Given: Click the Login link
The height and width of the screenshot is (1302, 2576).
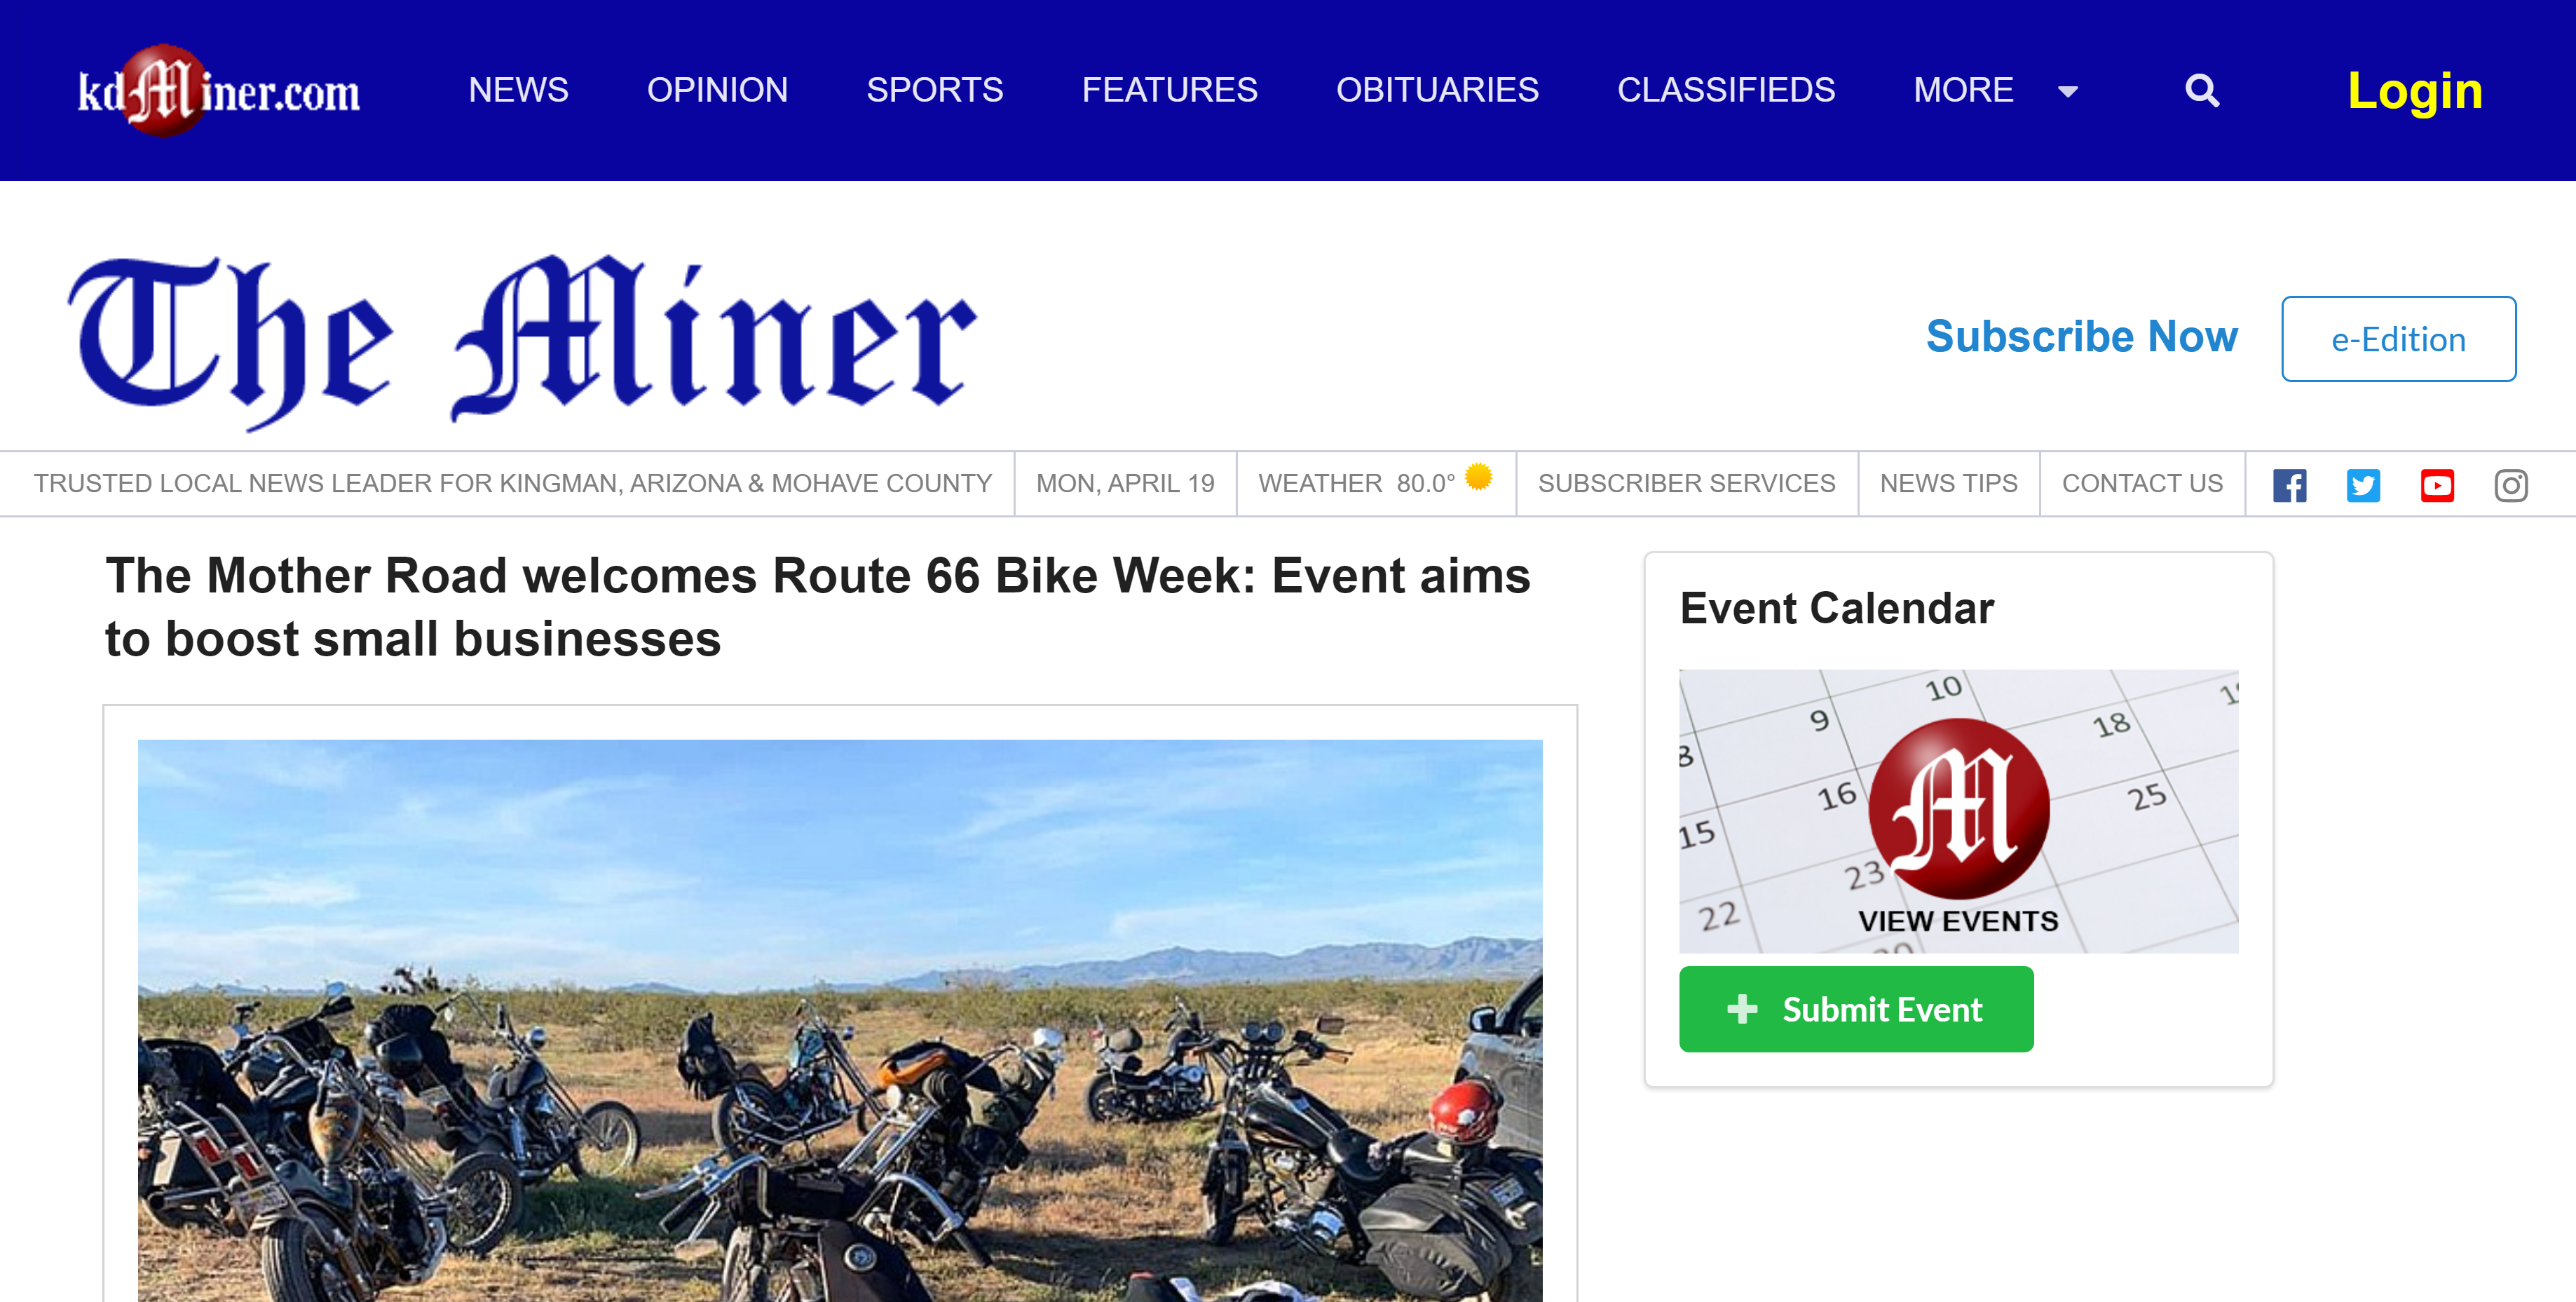Looking at the screenshot, I should click(2414, 91).
